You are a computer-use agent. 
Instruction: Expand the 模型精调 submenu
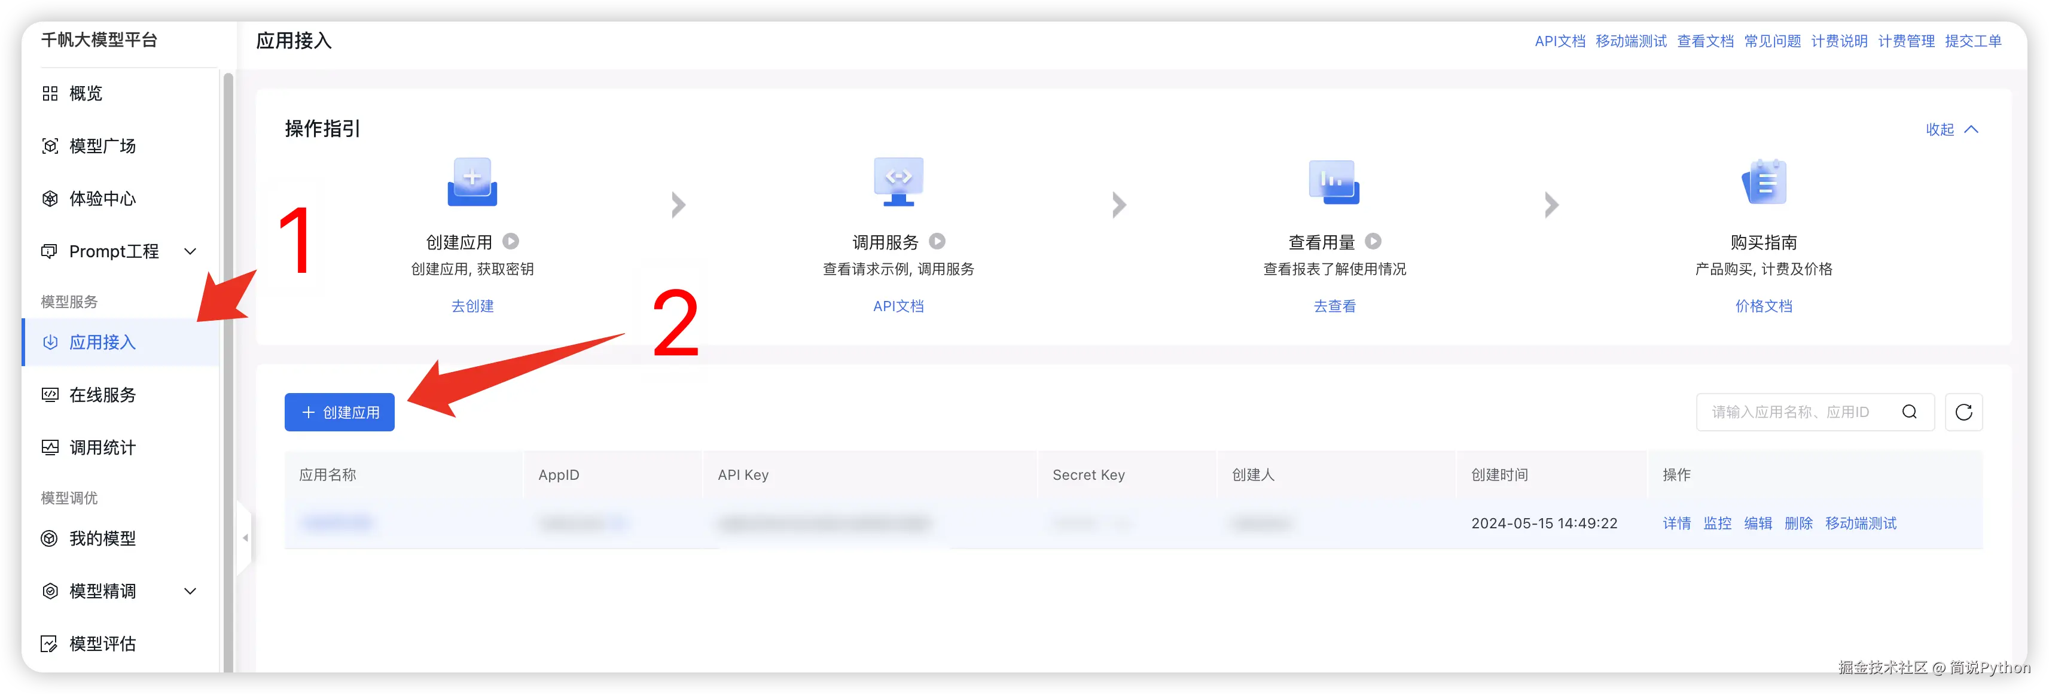tap(190, 591)
